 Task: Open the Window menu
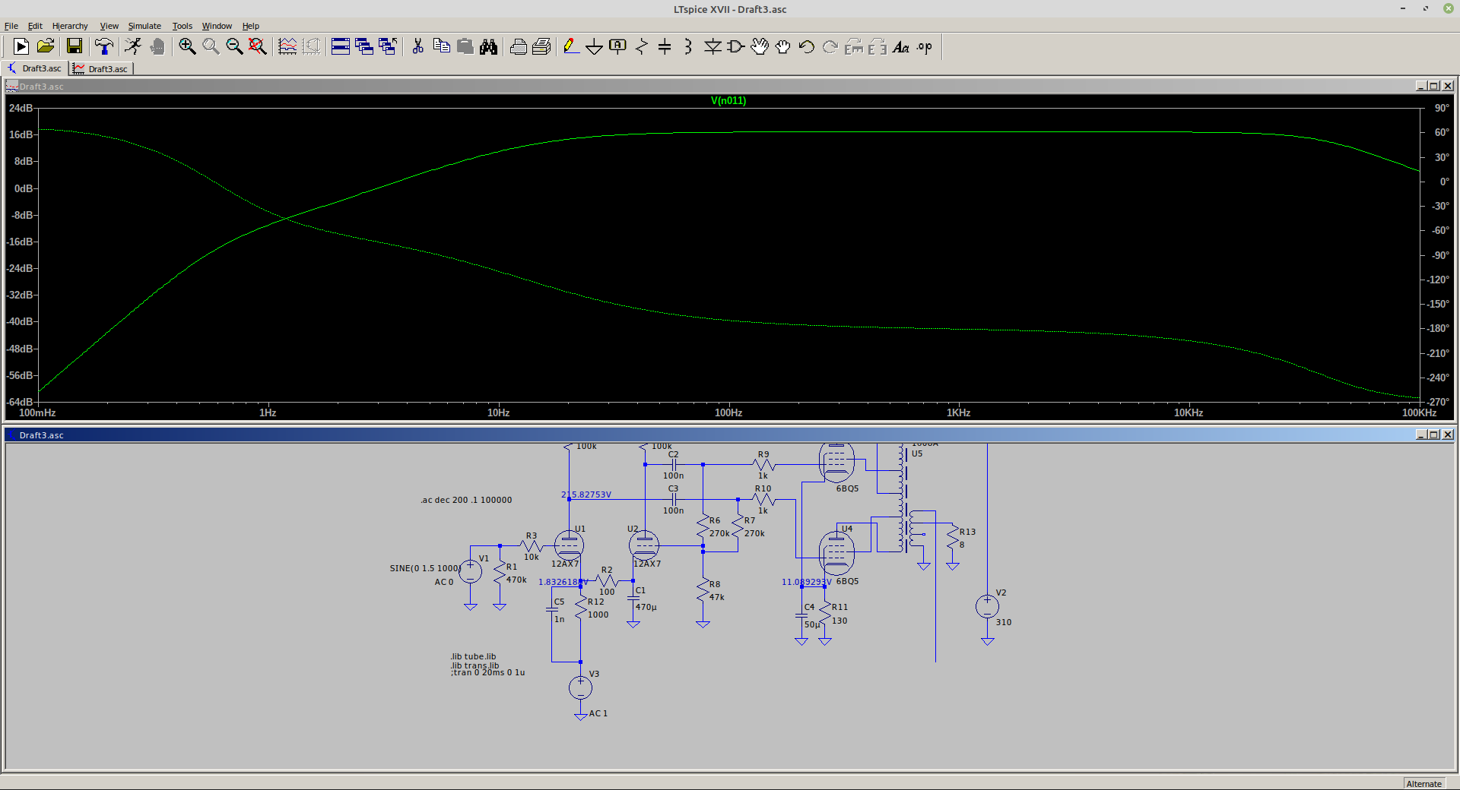click(217, 26)
